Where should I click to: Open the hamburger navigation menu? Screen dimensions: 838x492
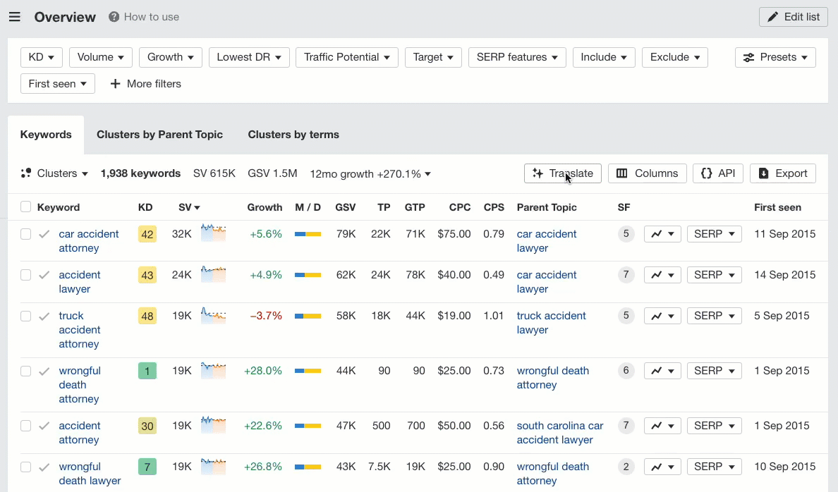[x=15, y=17]
